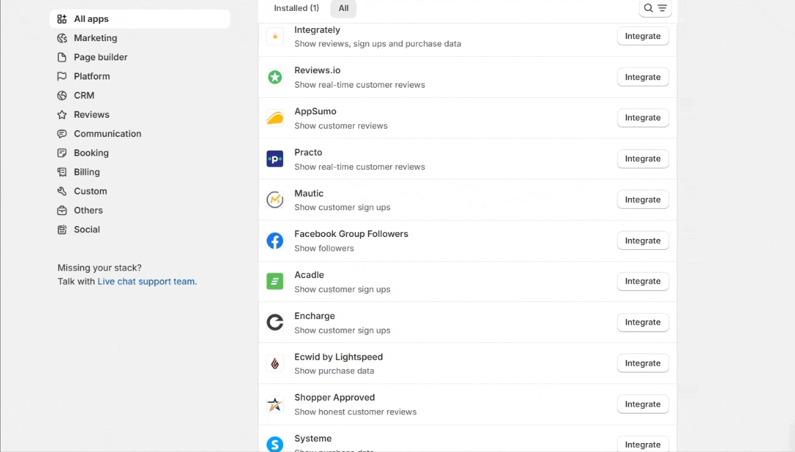Integrate AppSumo

coord(643,118)
